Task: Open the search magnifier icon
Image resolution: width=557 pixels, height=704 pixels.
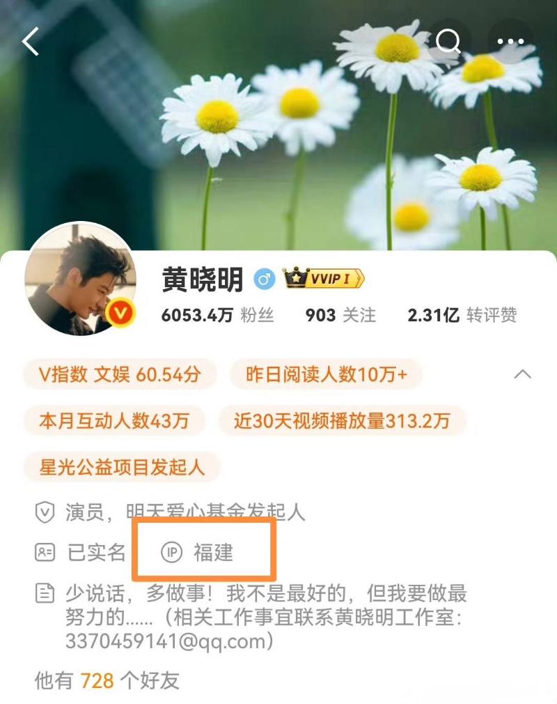Action: (x=448, y=41)
